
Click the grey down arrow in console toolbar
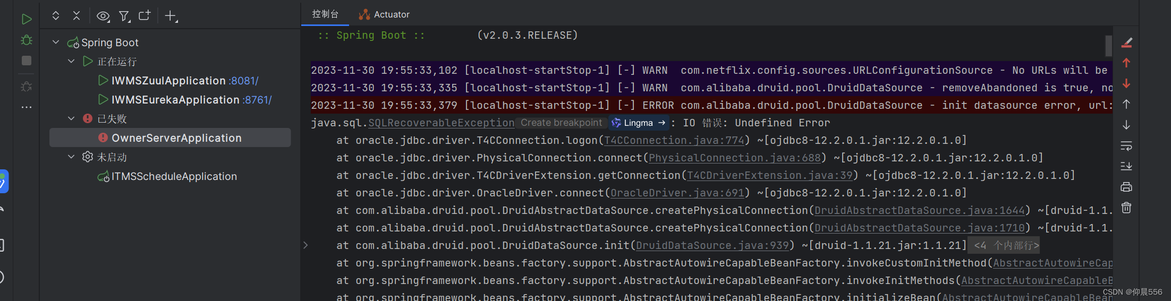1126,125
